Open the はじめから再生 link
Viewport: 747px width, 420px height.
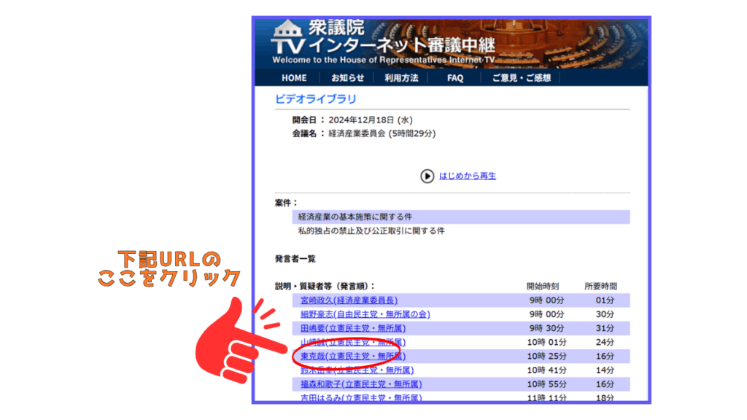(468, 176)
